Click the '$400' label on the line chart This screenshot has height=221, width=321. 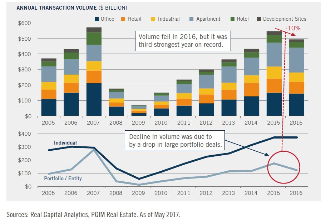[x=24, y=134]
